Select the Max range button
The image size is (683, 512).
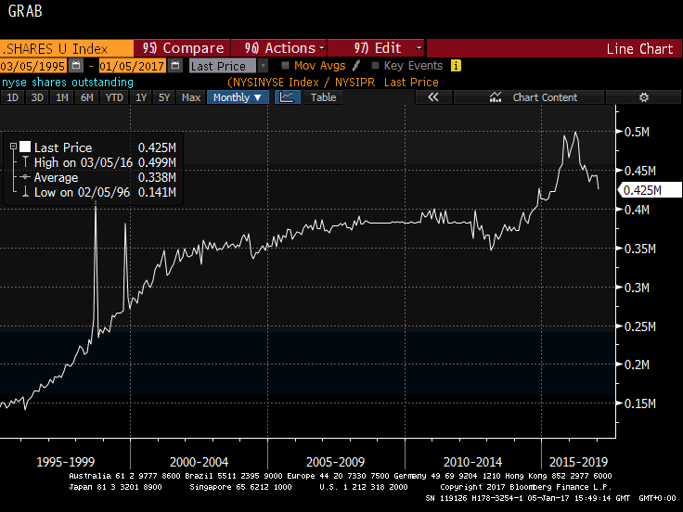pos(191,97)
